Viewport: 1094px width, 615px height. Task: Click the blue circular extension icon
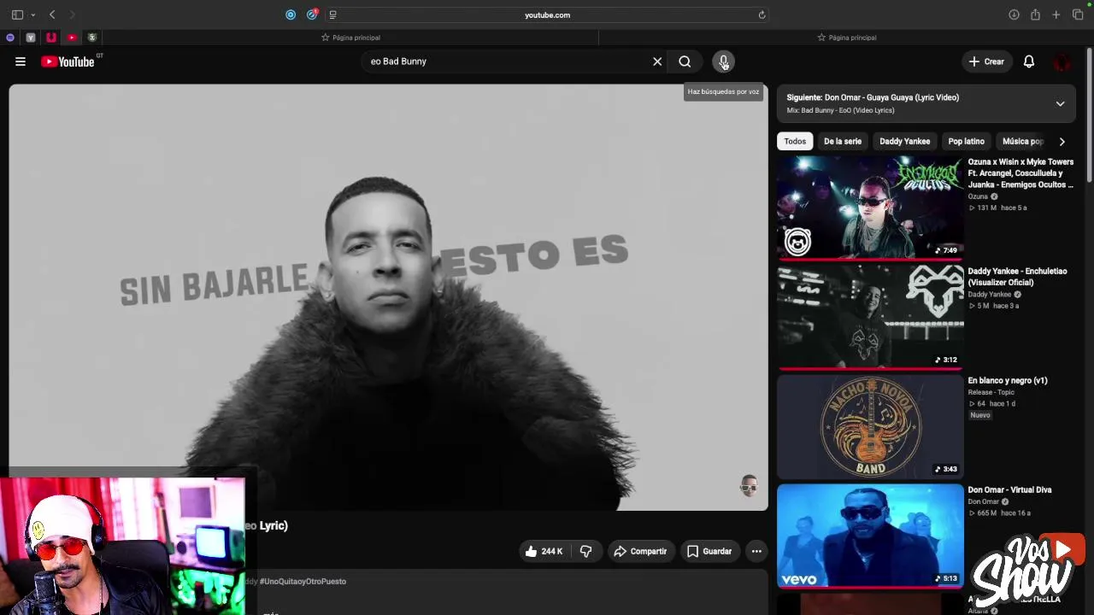click(291, 15)
